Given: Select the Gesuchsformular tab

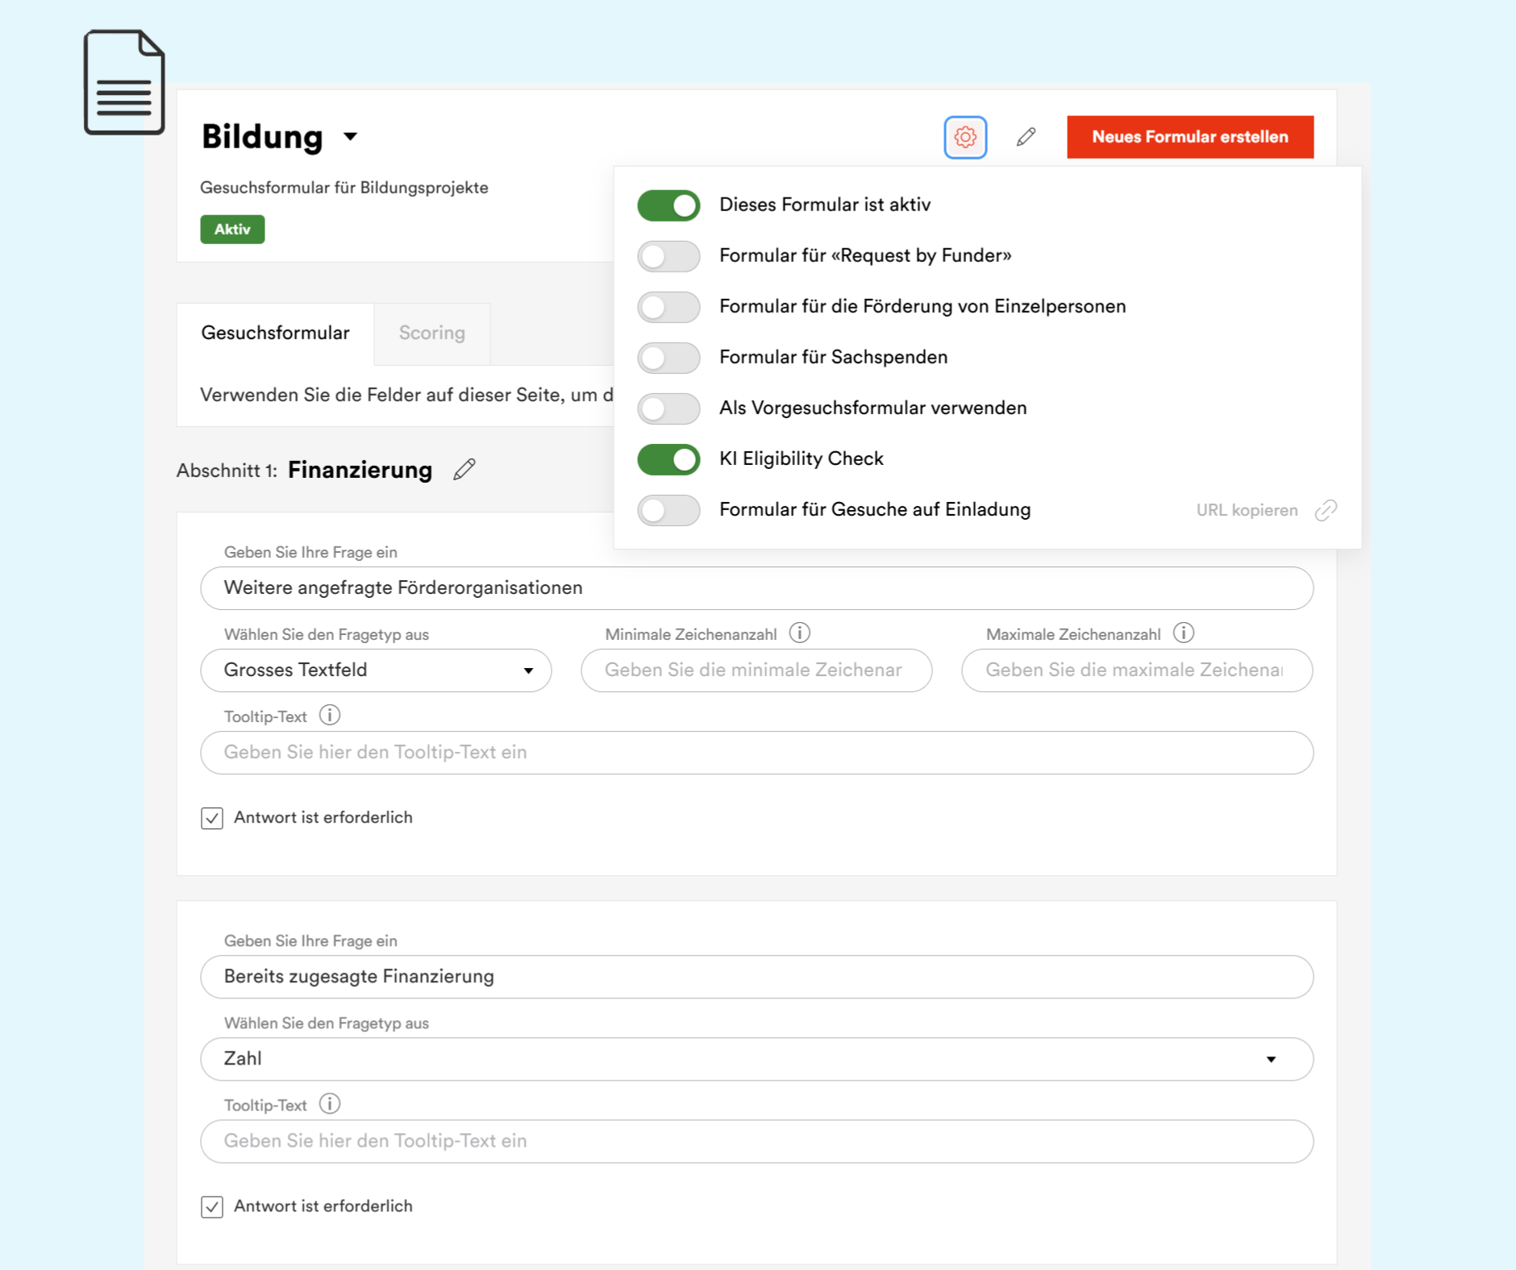Looking at the screenshot, I should pos(275,333).
